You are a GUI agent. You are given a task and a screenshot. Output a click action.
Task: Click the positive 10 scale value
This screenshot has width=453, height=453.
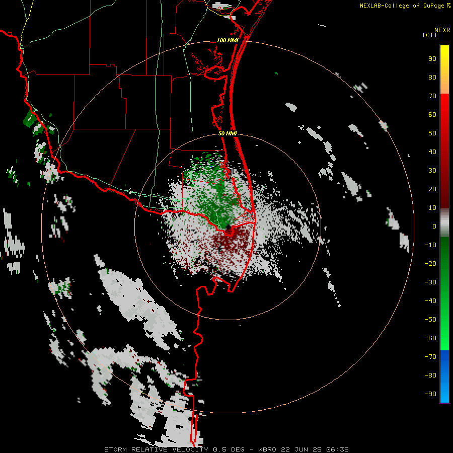click(x=432, y=208)
